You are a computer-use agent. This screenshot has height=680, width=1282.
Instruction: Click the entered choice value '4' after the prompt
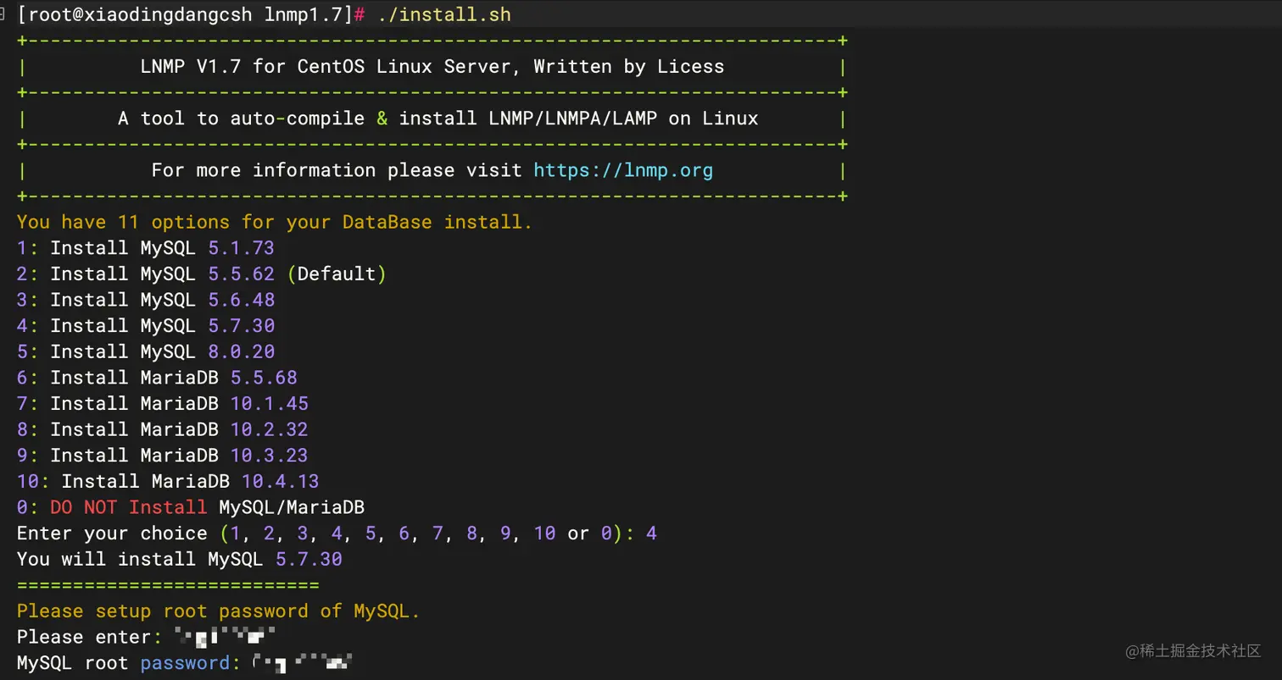651,533
